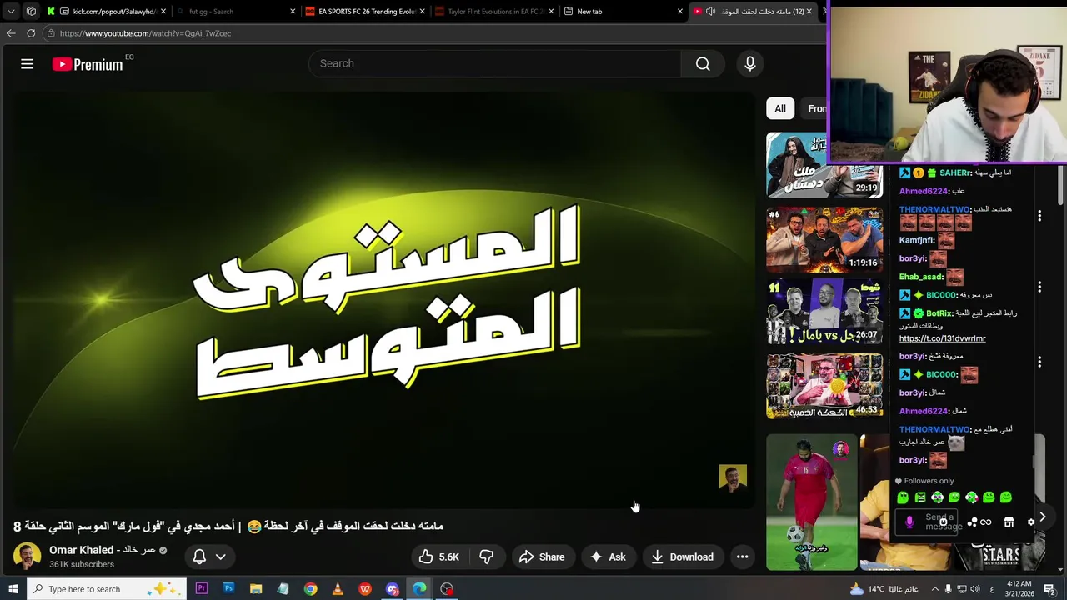Viewport: 1067px width, 600px height.
Task: Play the 1:19:16 recommended video thumbnail
Action: point(824,239)
